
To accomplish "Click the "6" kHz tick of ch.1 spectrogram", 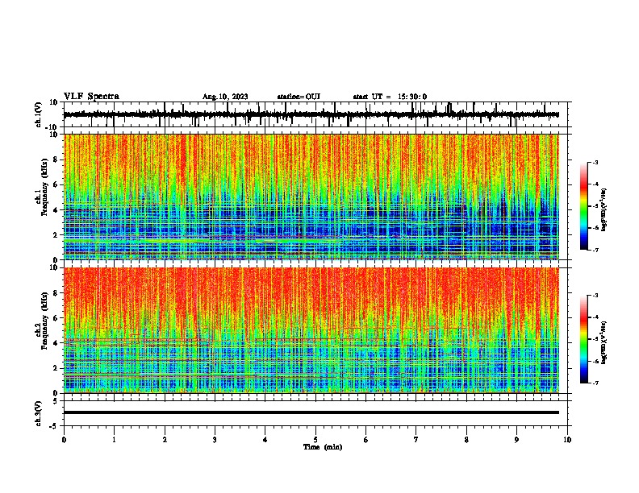I will pos(56,185).
